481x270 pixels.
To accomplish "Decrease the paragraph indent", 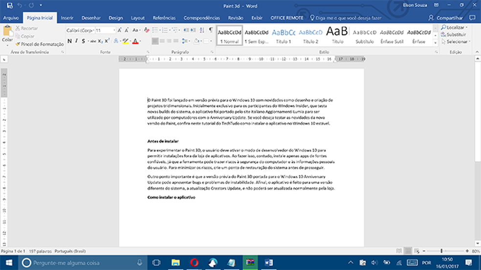I will (x=186, y=30).
